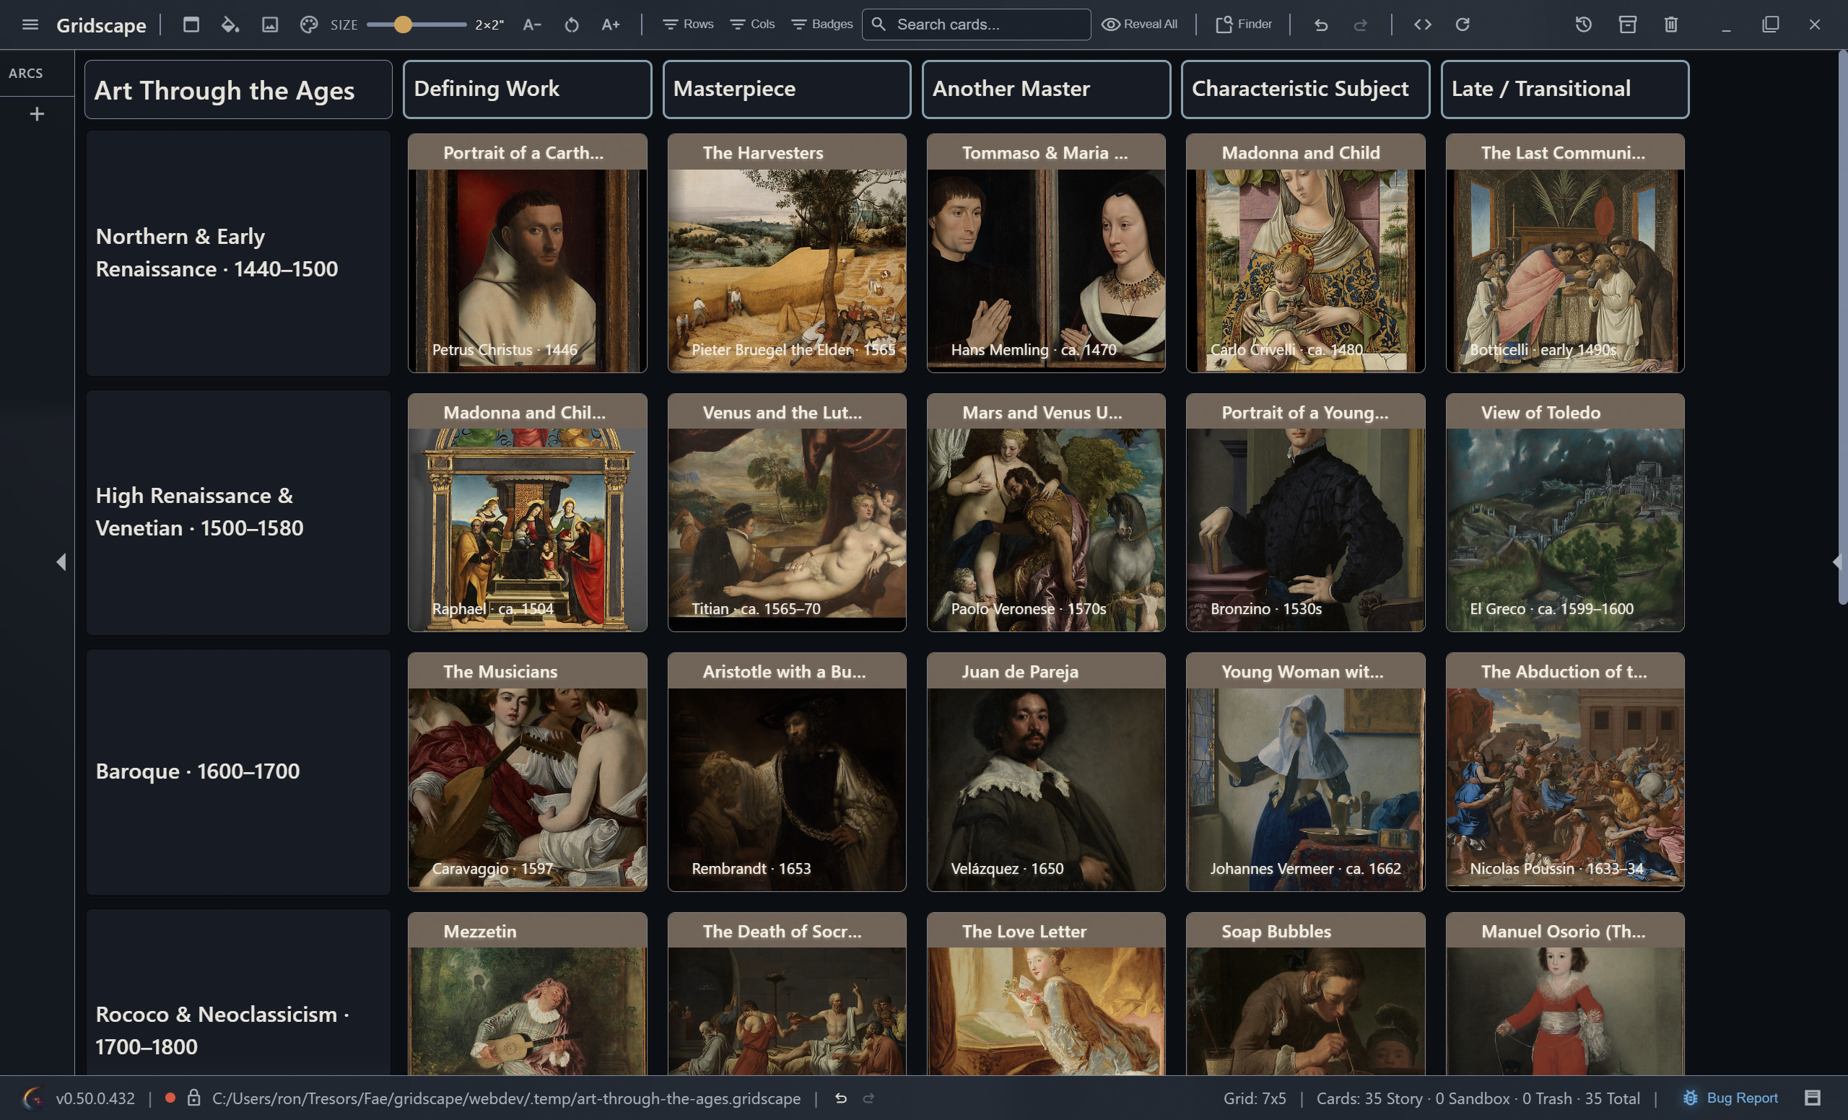
Task: Open the Juan de Pareja card
Action: tap(1046, 772)
